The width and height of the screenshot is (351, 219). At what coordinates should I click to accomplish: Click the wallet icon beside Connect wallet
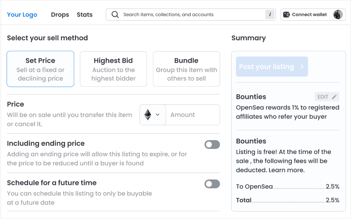[287, 14]
